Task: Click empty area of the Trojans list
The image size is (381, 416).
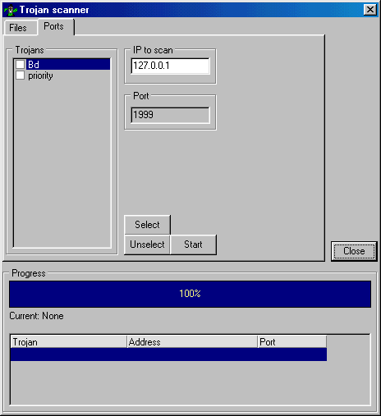Action: [62, 164]
